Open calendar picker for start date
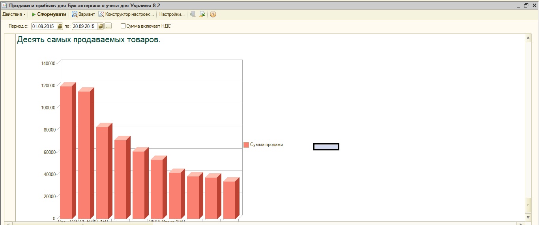The height and width of the screenshot is (225, 539). point(60,26)
